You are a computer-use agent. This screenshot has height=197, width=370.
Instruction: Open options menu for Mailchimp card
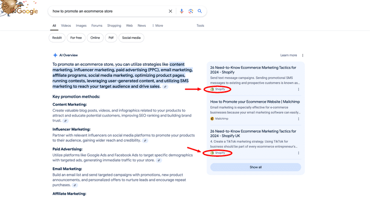tap(298, 119)
